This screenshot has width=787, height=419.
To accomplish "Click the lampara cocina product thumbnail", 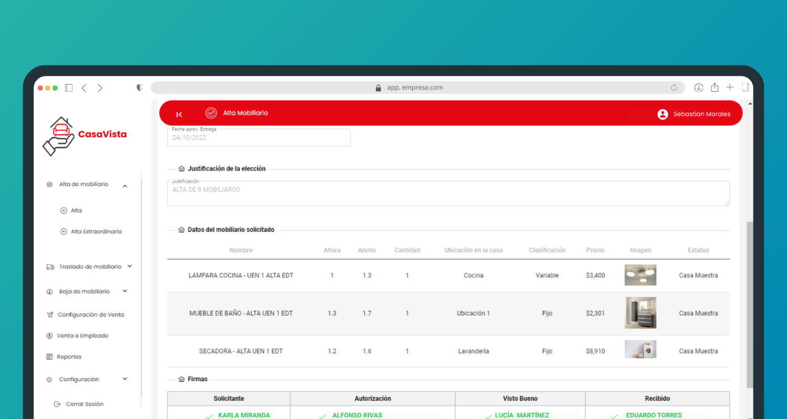I will click(x=640, y=275).
